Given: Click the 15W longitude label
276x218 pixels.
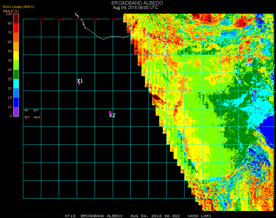Looking at the screenshot, I should point(78,19).
